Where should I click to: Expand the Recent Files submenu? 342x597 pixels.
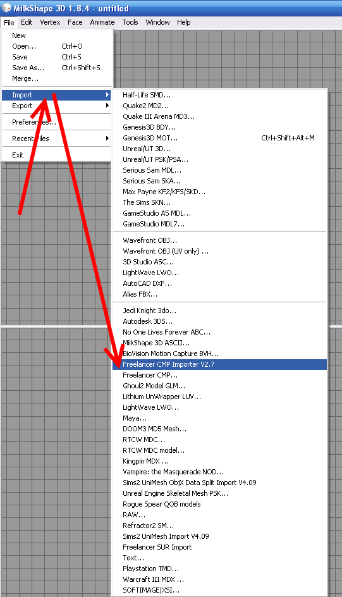56,138
